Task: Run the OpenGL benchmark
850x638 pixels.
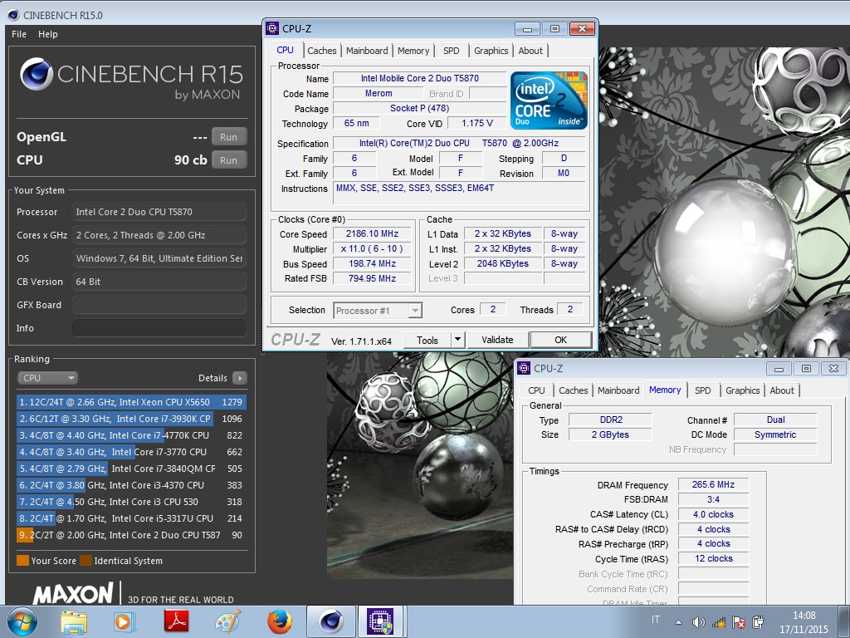Action: tap(229, 137)
